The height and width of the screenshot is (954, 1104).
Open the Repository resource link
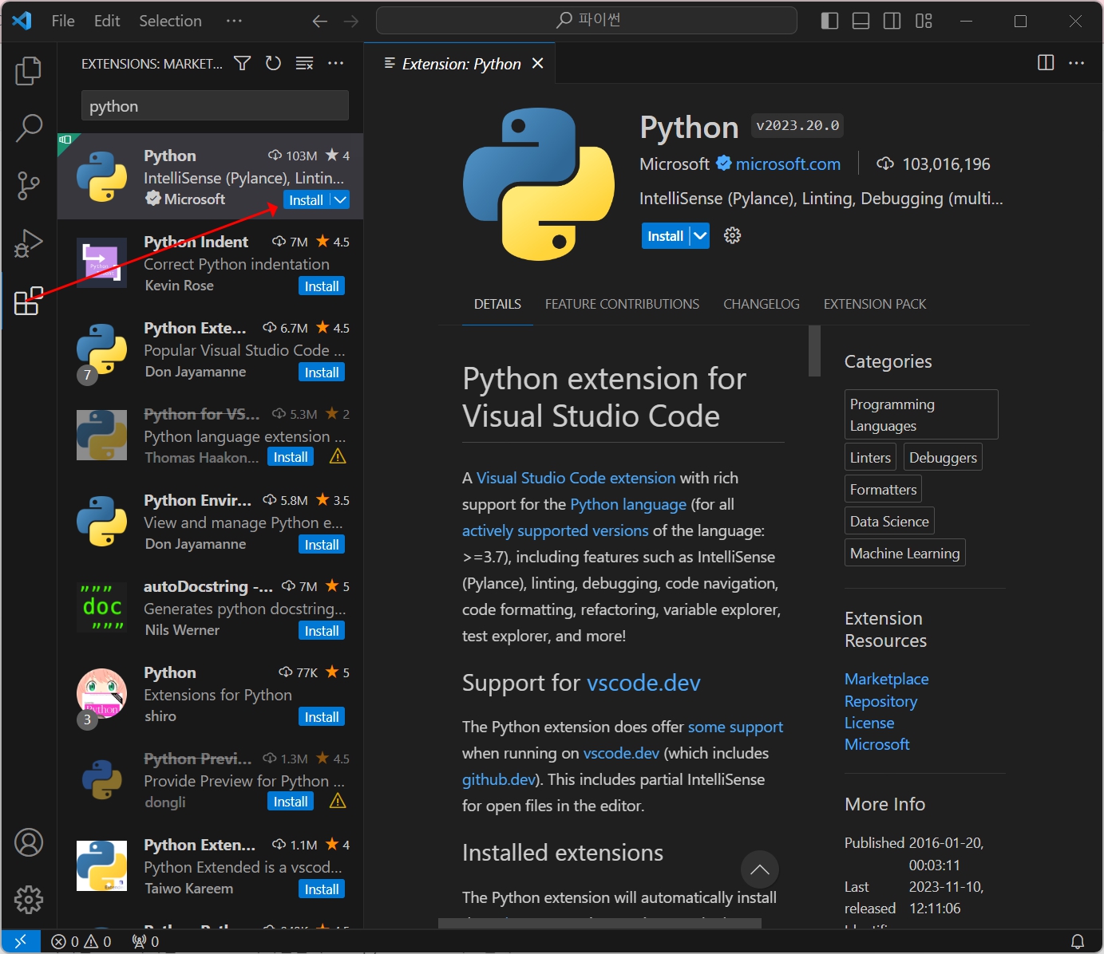pos(880,701)
